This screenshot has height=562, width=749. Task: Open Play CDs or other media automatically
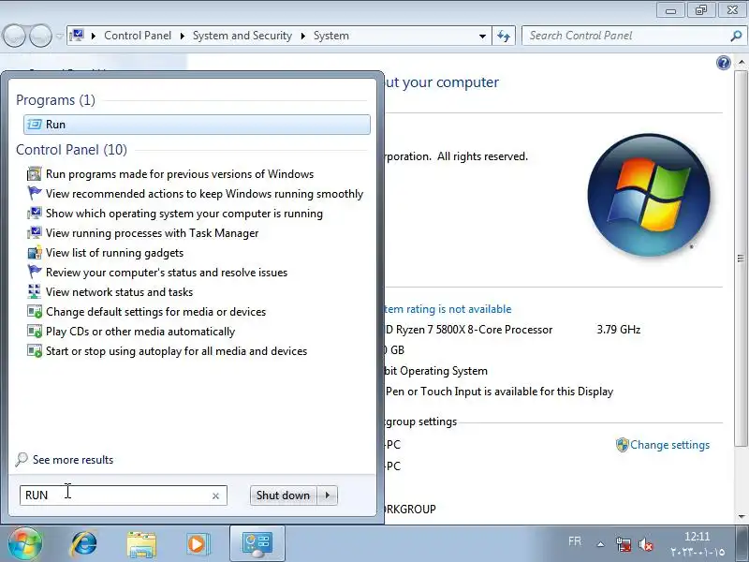click(140, 332)
